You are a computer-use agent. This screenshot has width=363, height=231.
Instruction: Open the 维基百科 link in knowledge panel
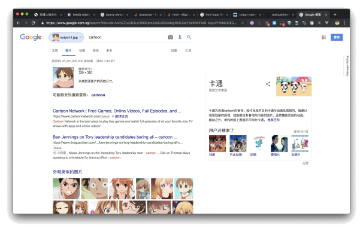pyautogui.click(x=273, y=120)
